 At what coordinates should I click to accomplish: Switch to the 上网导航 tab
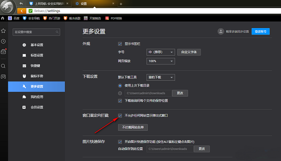point(49,3)
